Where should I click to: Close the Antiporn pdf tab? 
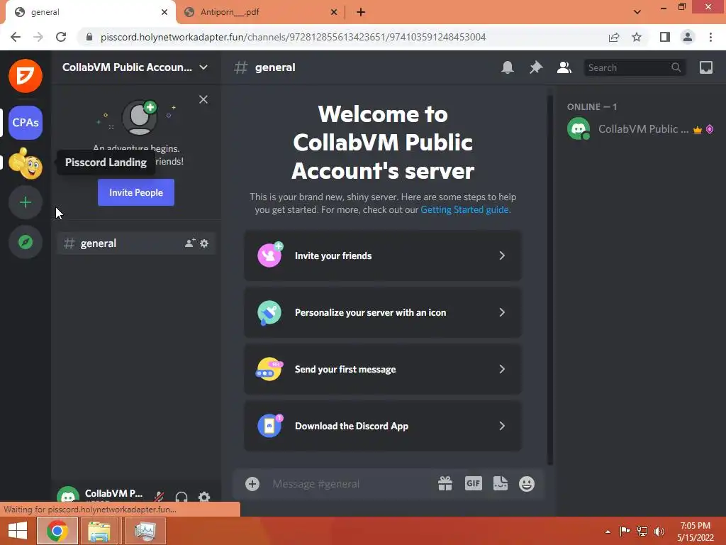(x=333, y=12)
